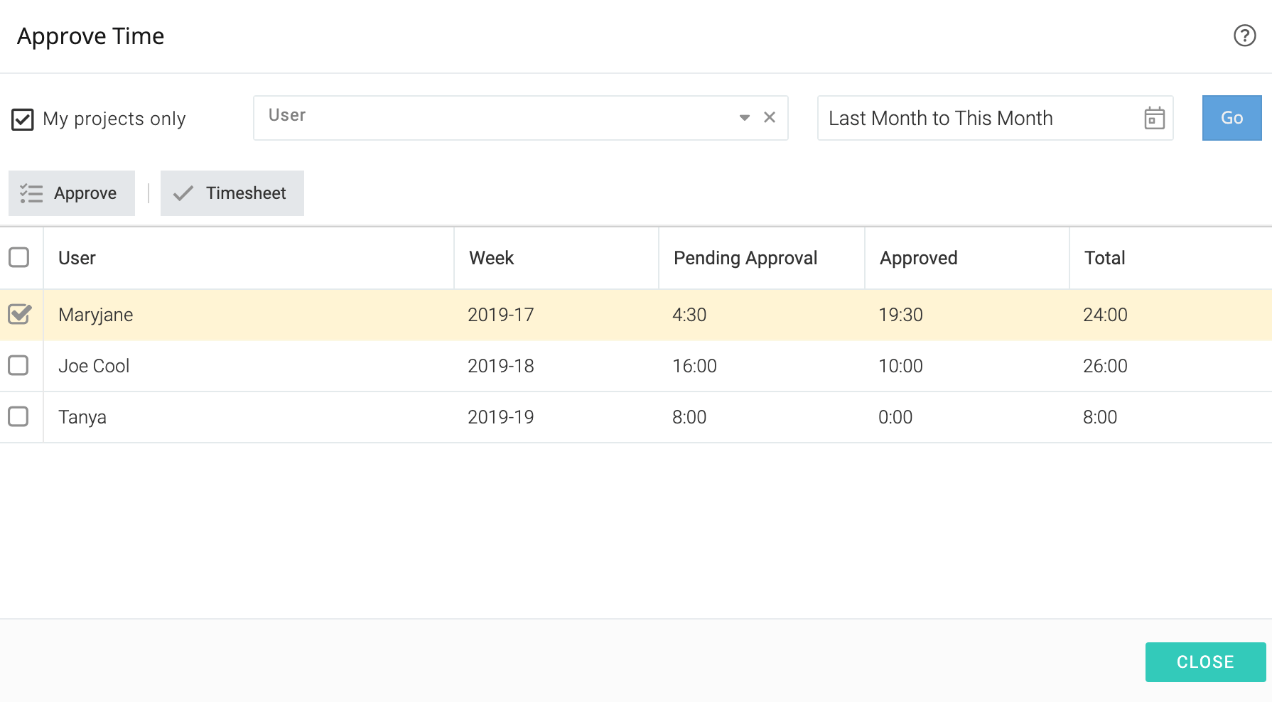Open the help question mark icon
Image resolution: width=1272 pixels, height=702 pixels.
coord(1244,36)
